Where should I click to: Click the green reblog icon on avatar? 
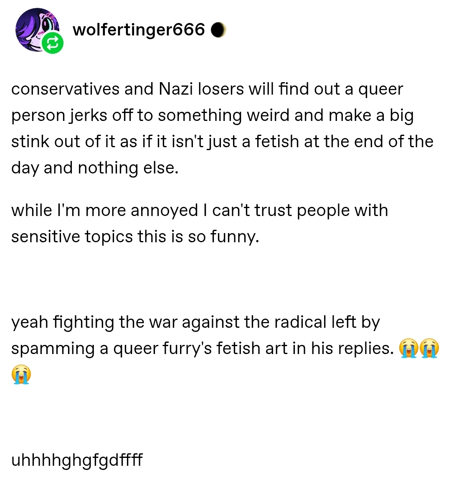coord(53,43)
